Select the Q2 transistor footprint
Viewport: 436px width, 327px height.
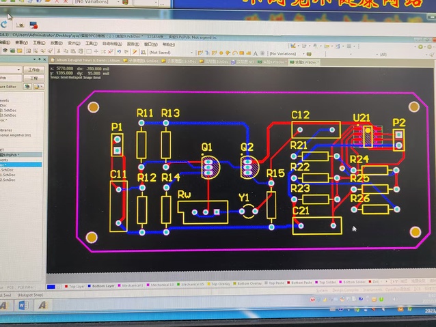[x=248, y=167]
